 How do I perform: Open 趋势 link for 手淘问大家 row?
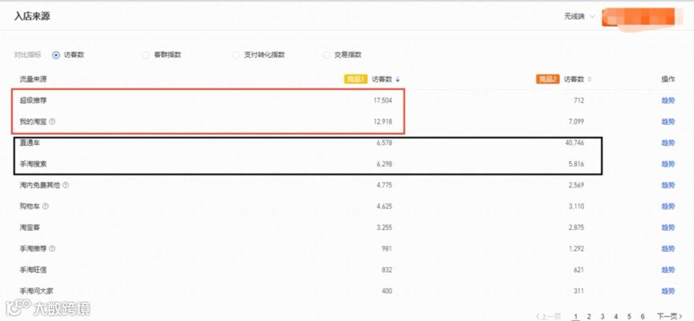point(668,291)
